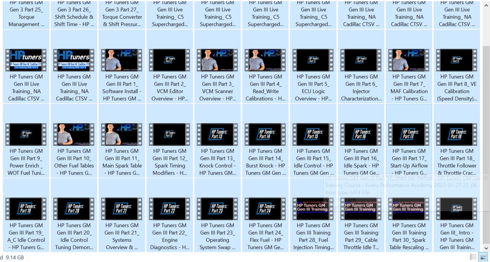Select the Part 24 Flex Fuel thumbnail
This screenshot has height=262, width=490.
point(265,209)
